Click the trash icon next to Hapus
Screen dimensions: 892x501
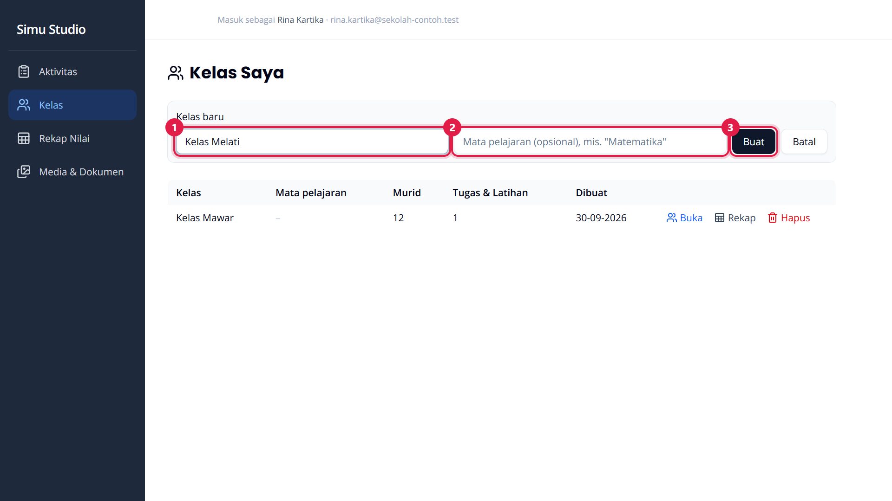coord(772,218)
